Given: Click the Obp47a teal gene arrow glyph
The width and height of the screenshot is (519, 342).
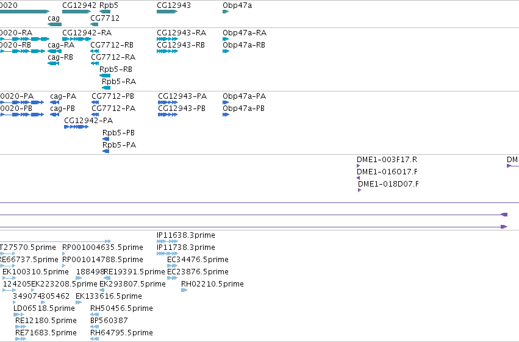Looking at the screenshot, I should (x=226, y=12).
